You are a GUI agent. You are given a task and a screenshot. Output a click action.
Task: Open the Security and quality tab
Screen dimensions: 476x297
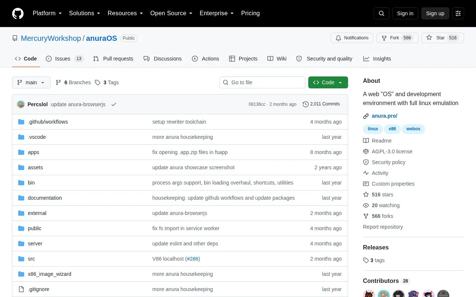[x=324, y=59]
